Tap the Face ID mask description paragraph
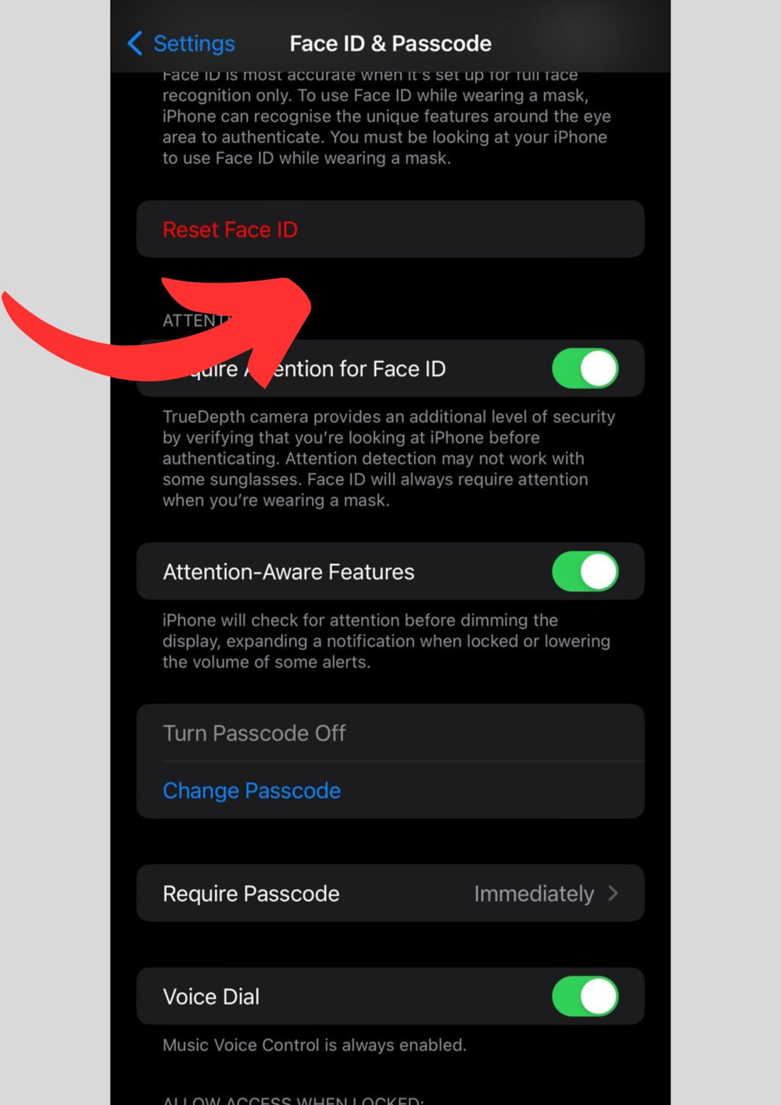 click(x=387, y=117)
